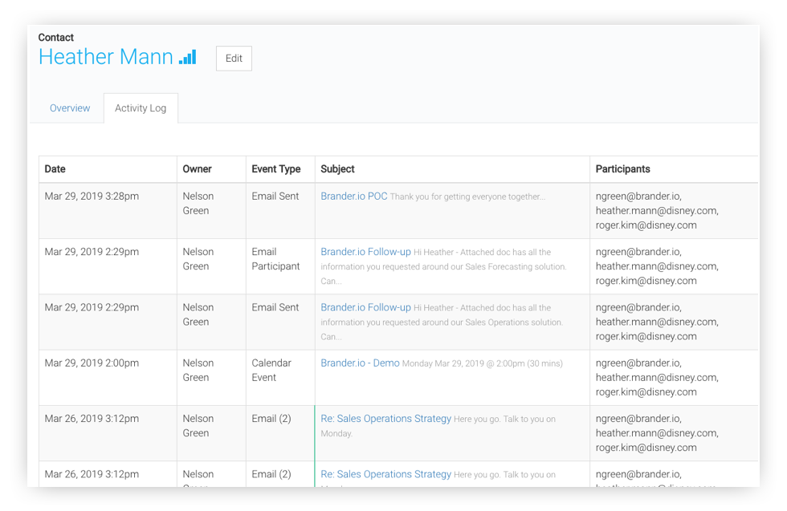Click the Heather Mann contact name
This screenshot has height=511, width=787.
tap(106, 57)
